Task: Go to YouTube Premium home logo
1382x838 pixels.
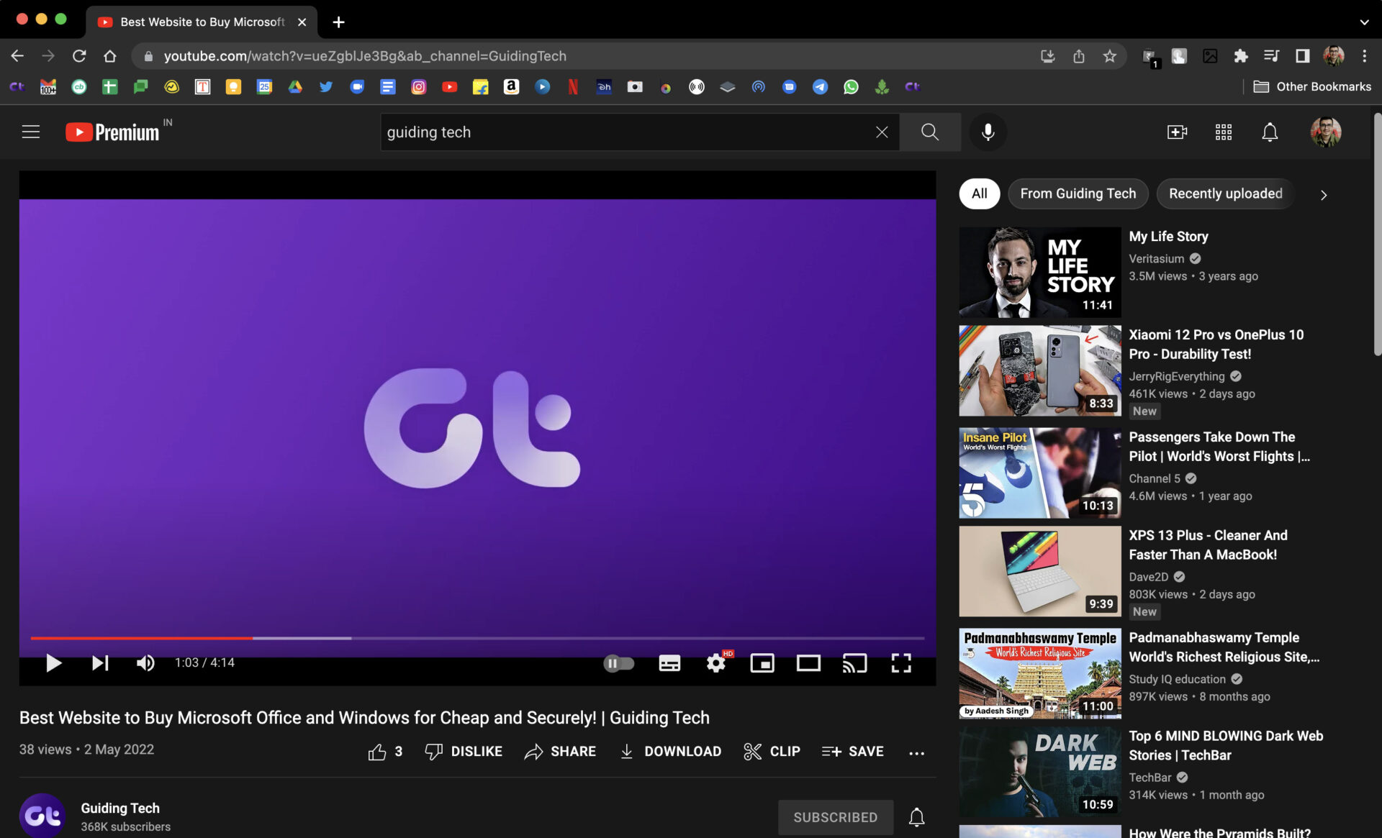Action: [x=113, y=132]
